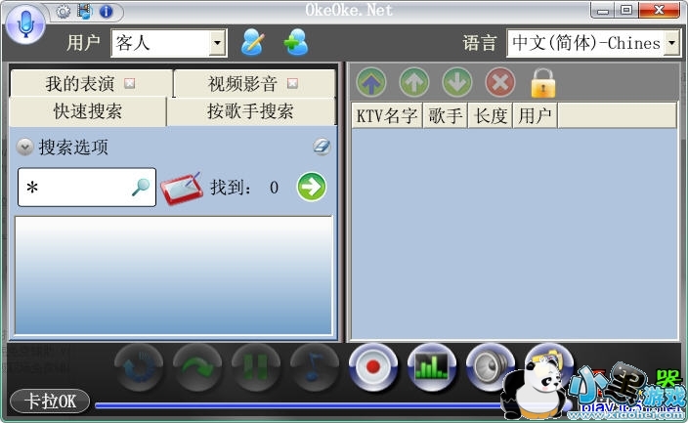This screenshot has width=688, height=423.
Task: Click into the search input field
Action: pyautogui.click(x=87, y=187)
